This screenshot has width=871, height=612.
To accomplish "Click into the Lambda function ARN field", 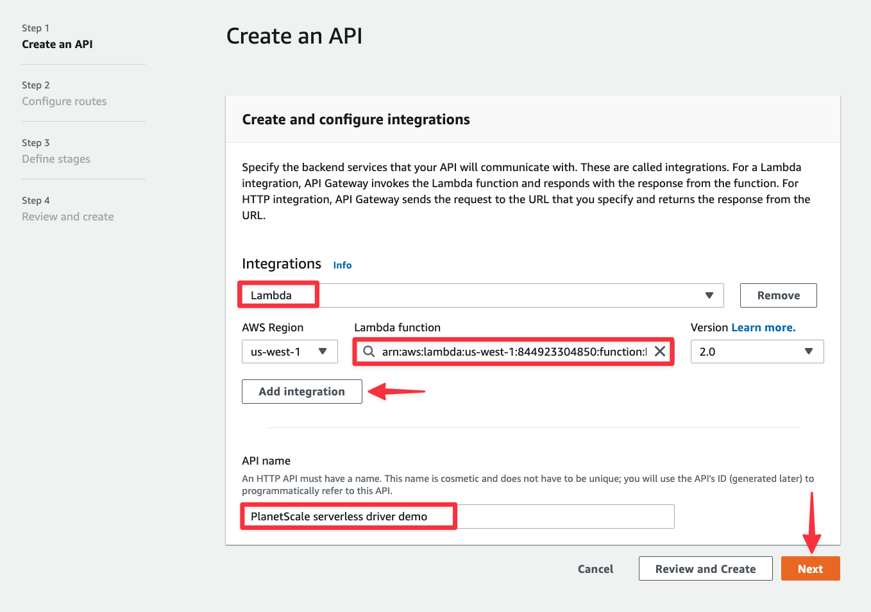I will coord(514,351).
